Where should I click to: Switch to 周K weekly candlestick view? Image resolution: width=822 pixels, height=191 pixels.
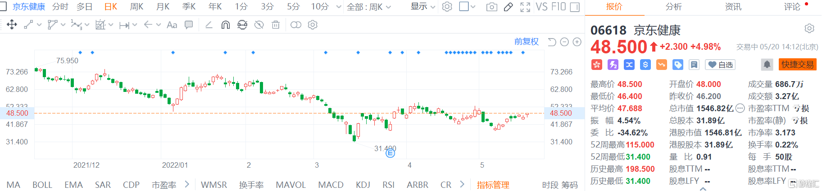[x=136, y=7]
